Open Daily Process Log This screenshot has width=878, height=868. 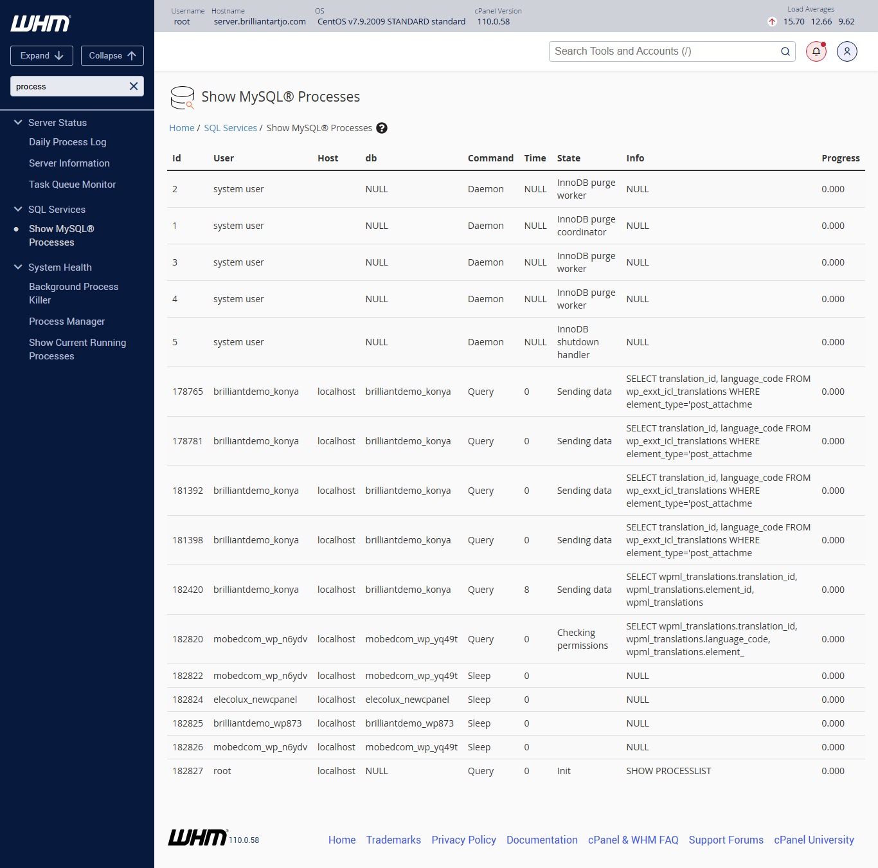[67, 142]
